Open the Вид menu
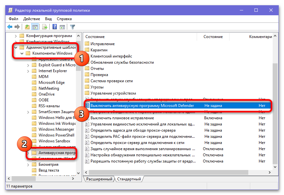284x195 pixels. pos(48,19)
